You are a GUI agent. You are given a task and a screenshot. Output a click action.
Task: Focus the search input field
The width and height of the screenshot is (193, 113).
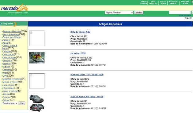click(180, 13)
